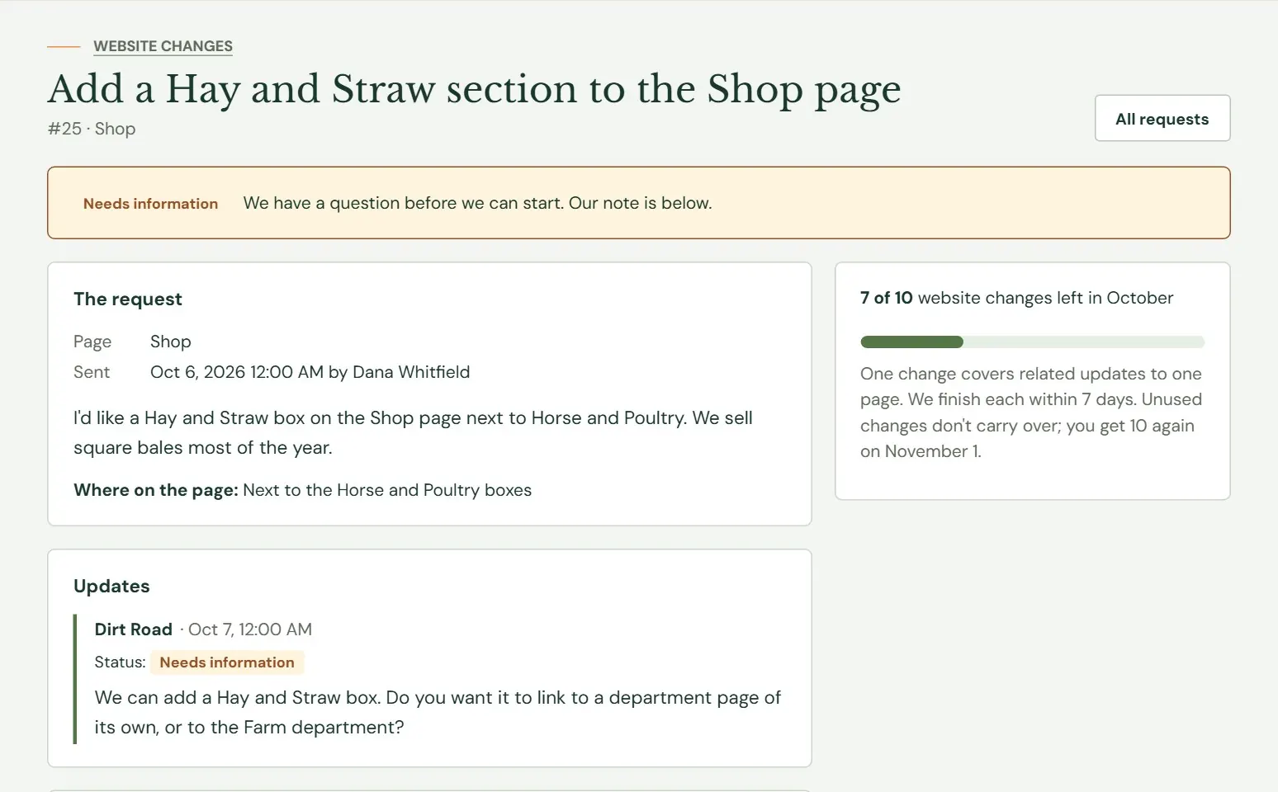This screenshot has height=792, width=1278.
Task: Click the Dirt Road note asking about department page
Action: click(438, 712)
